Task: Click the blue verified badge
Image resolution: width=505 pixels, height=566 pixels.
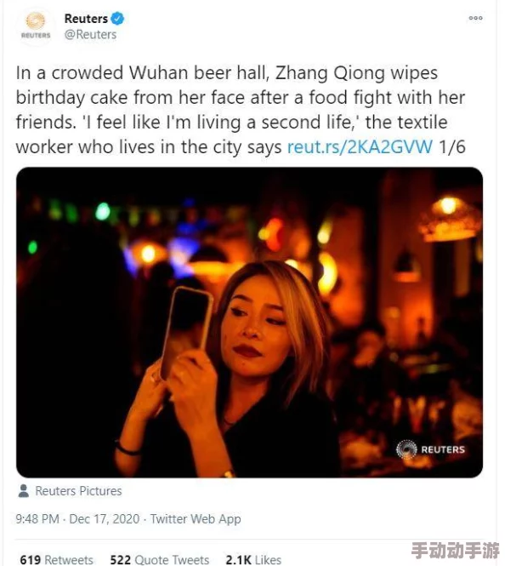Action: [x=117, y=19]
